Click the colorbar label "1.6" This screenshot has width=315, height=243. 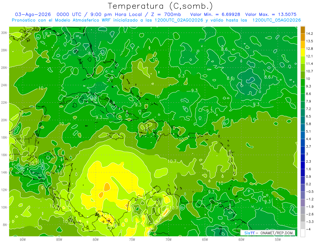click(x=309, y=169)
